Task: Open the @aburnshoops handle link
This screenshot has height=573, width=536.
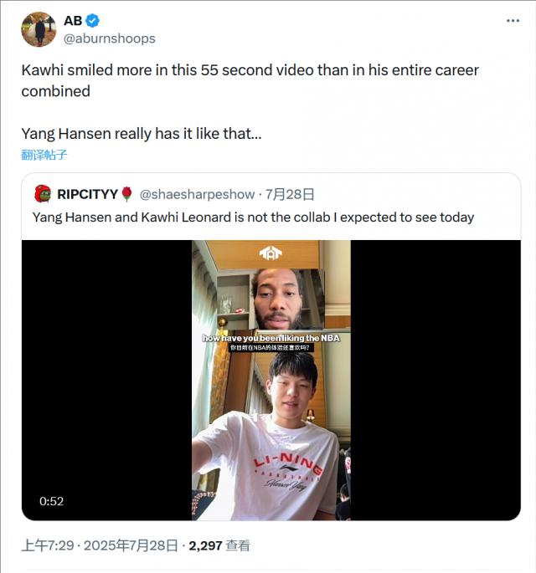Action: point(110,38)
